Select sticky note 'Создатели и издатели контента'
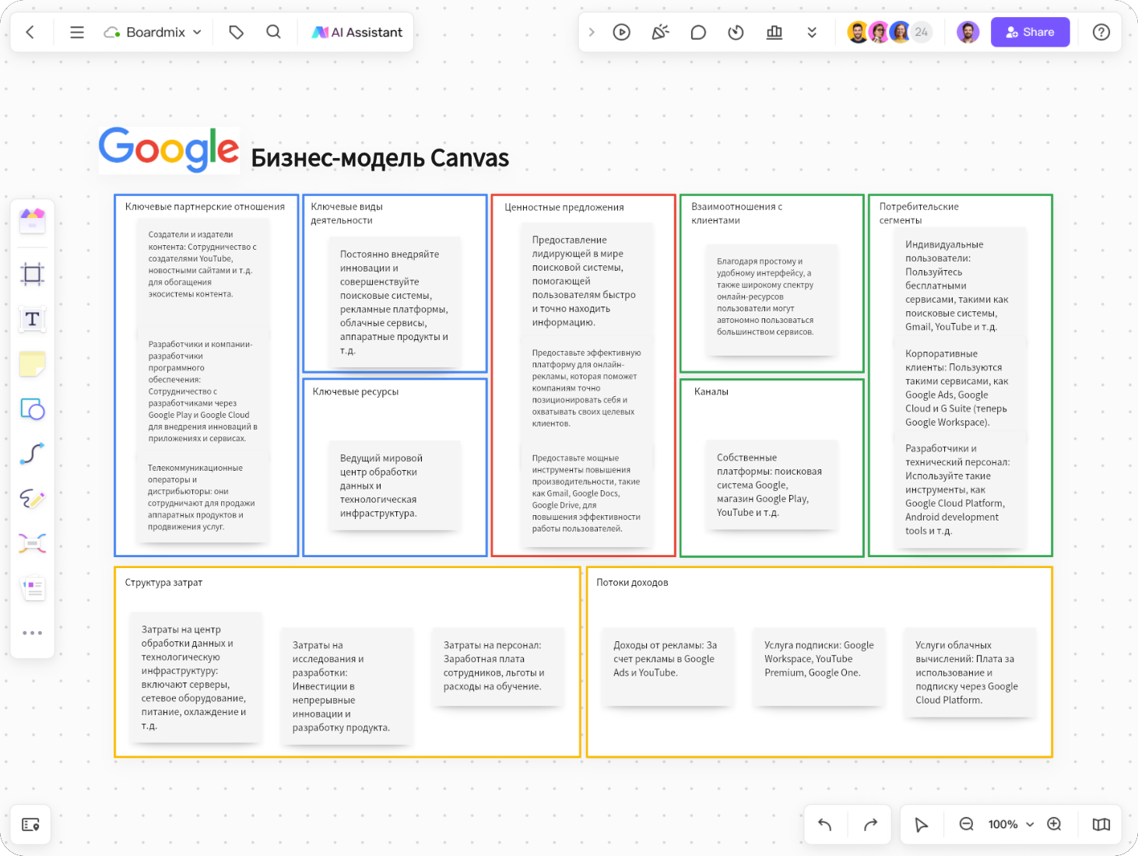Image resolution: width=1138 pixels, height=856 pixels. tap(203, 272)
